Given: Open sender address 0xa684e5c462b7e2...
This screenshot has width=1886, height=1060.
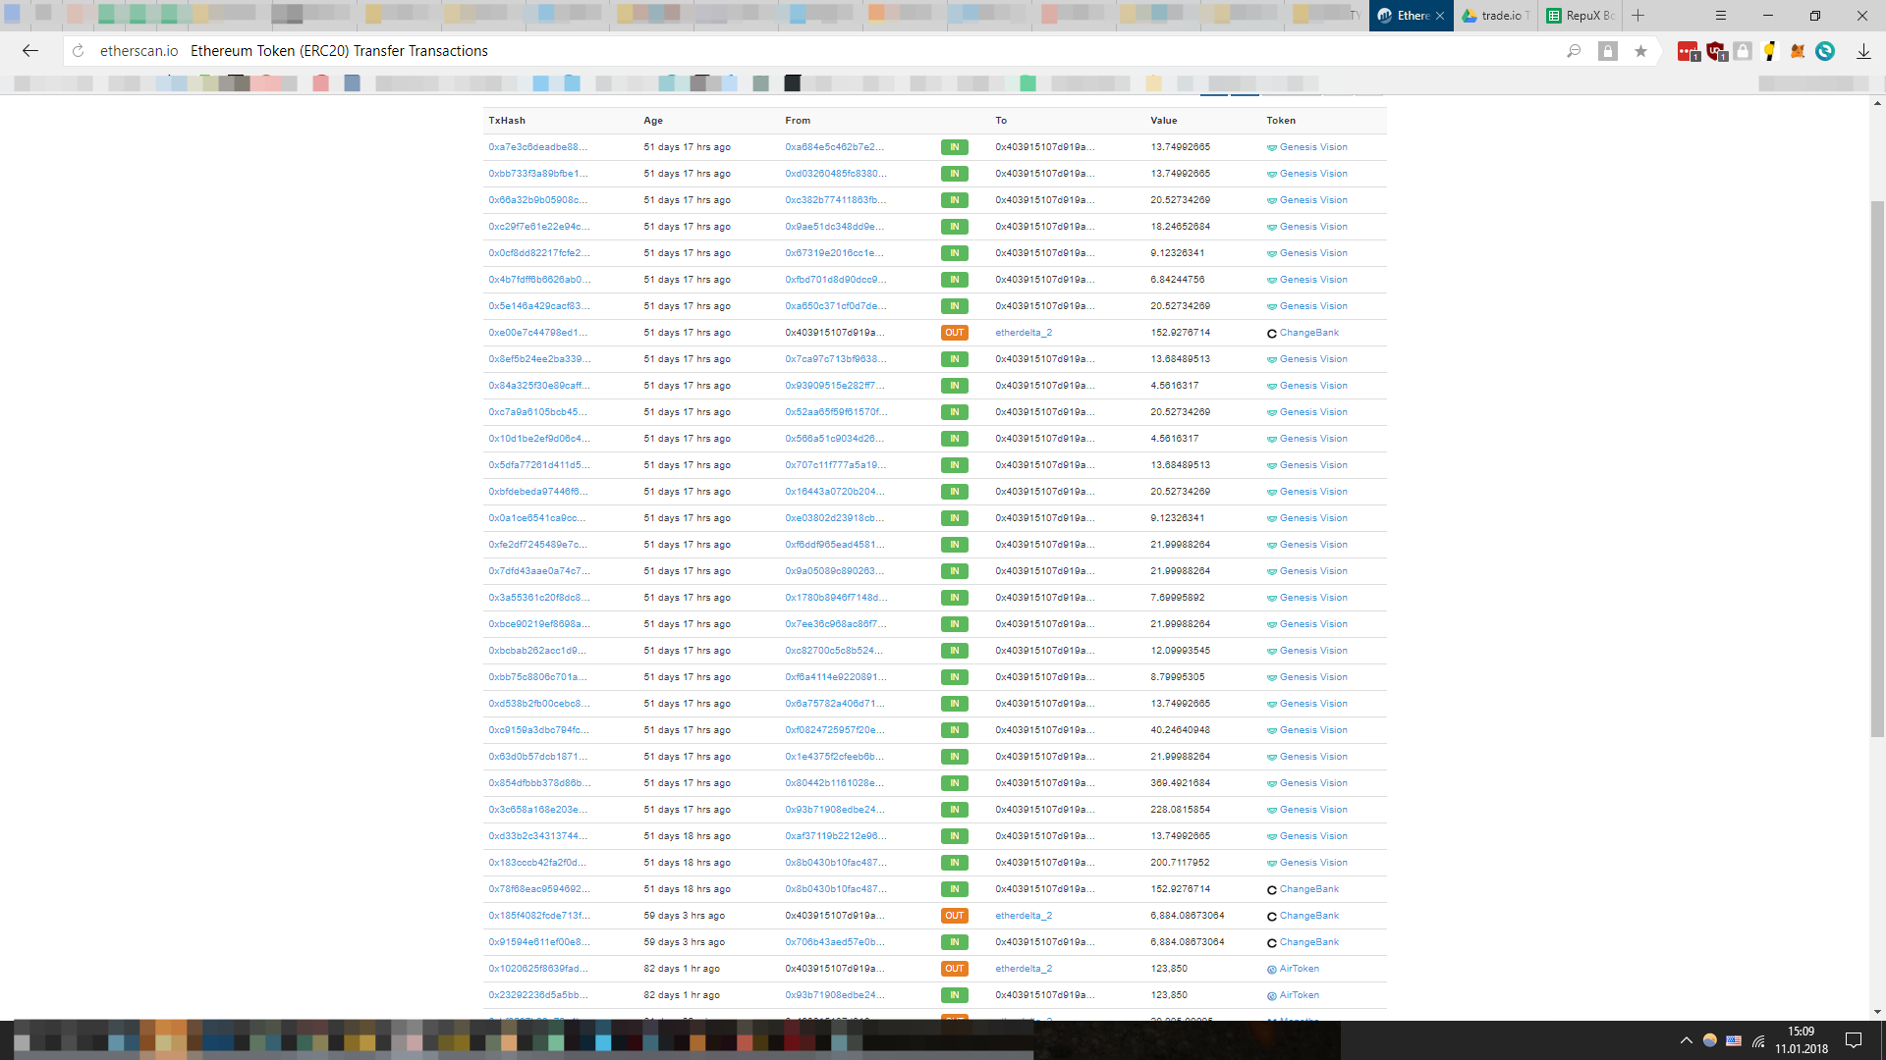Looking at the screenshot, I should pyautogui.click(x=834, y=147).
